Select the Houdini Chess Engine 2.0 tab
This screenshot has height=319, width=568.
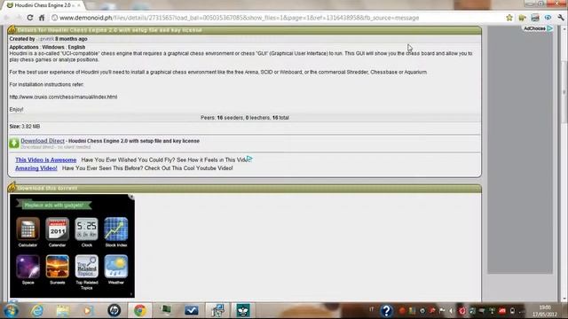coord(43,5)
